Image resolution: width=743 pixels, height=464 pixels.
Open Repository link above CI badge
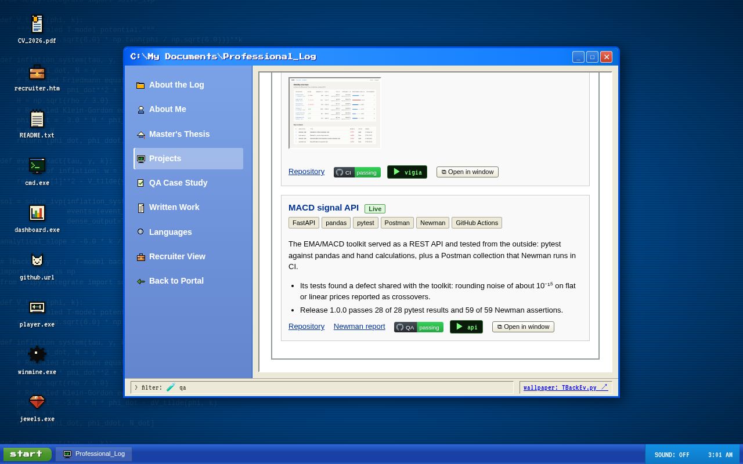click(x=306, y=171)
